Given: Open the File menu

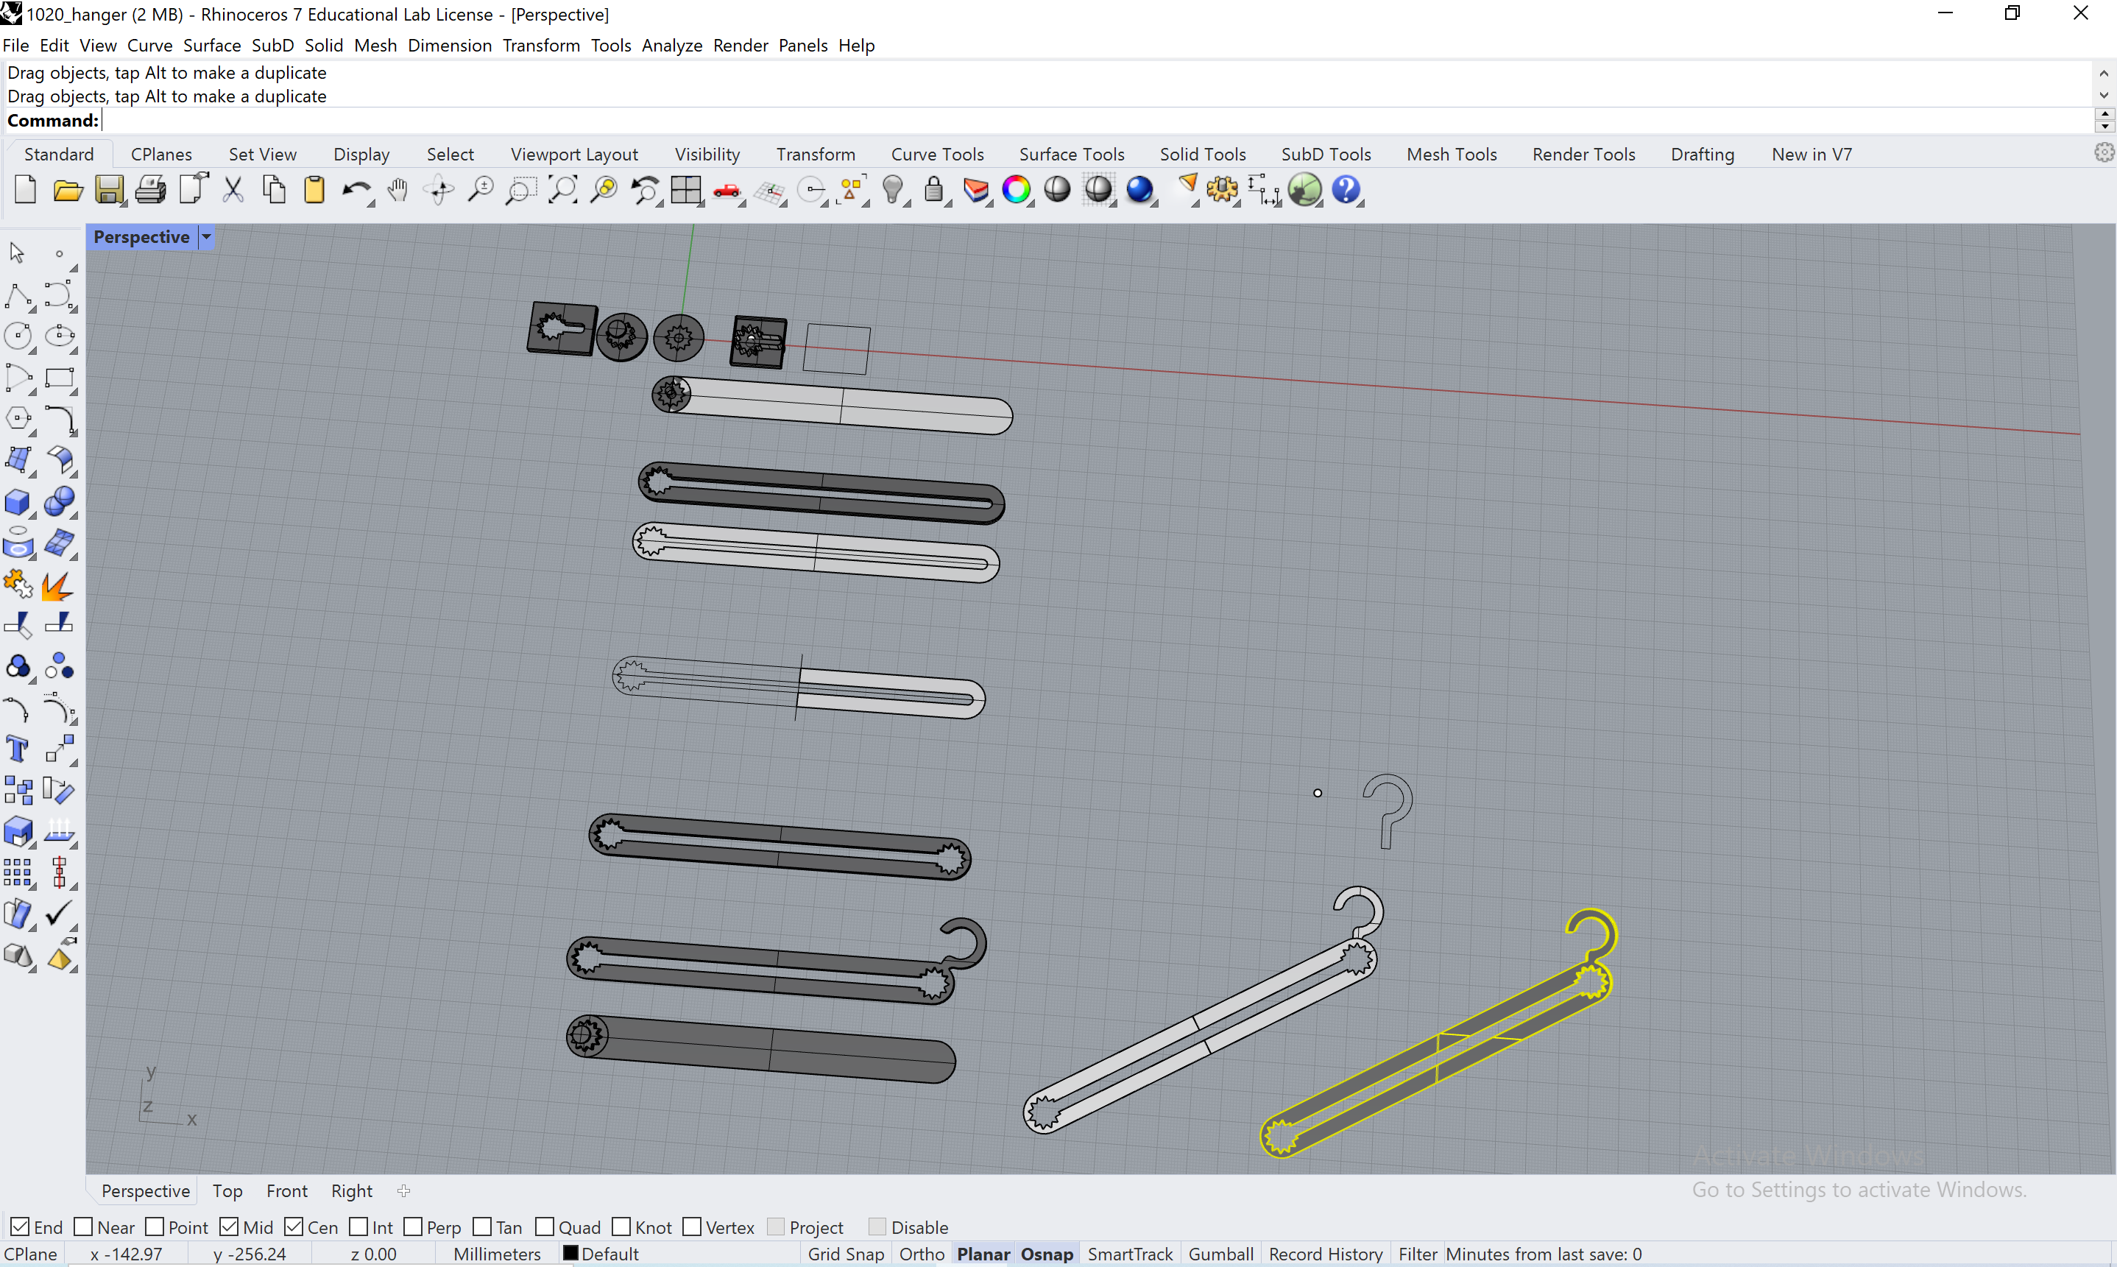Looking at the screenshot, I should tap(15, 45).
